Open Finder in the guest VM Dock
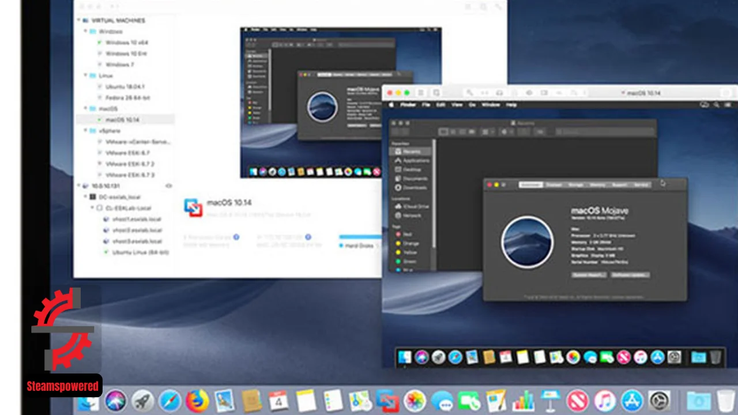This screenshot has height=415, width=738. [405, 357]
